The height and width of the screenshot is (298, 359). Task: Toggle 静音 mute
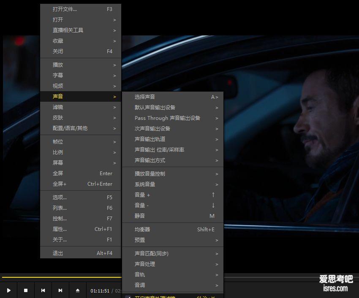173,216
